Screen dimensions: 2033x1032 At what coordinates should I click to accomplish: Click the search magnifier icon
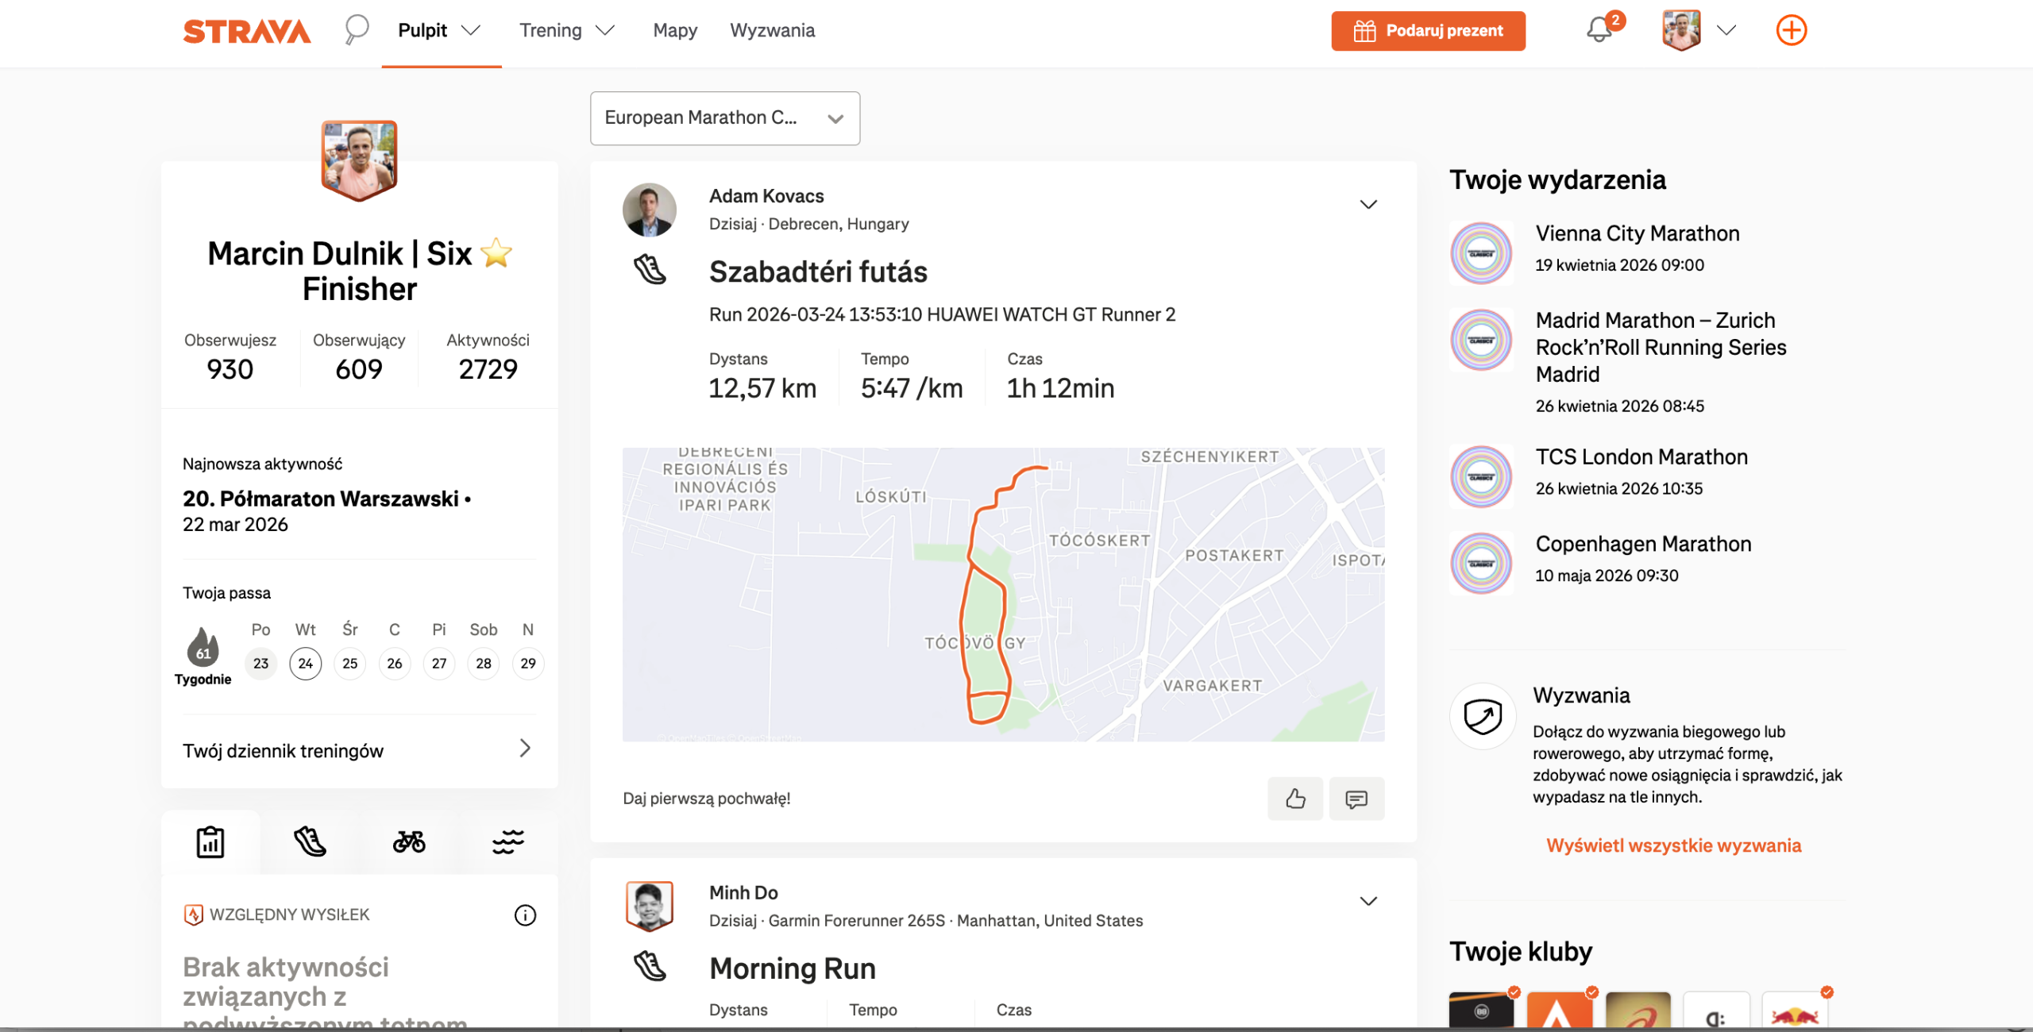coord(357,30)
